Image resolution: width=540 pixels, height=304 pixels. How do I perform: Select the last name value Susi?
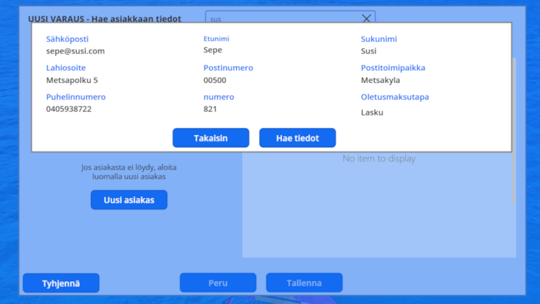(369, 51)
